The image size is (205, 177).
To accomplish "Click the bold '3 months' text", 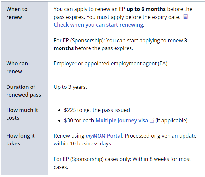I will click(64, 48).
